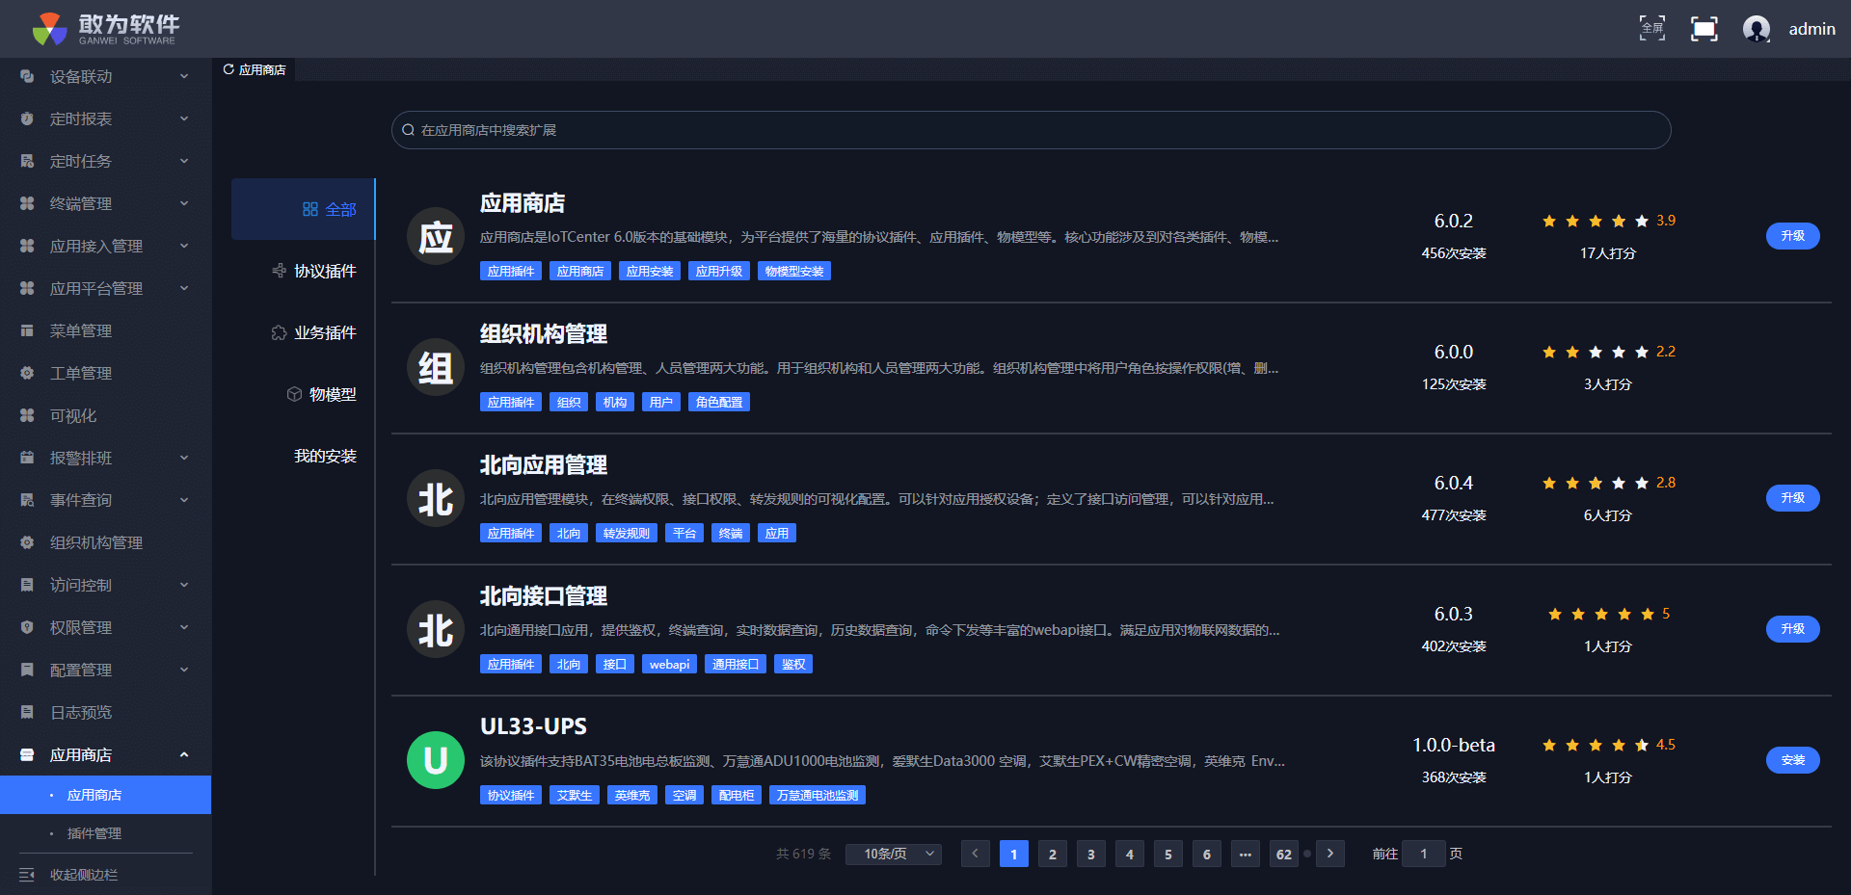Click the 终端管理 sidebar icon
Screen dimensions: 1851x895
click(x=27, y=203)
